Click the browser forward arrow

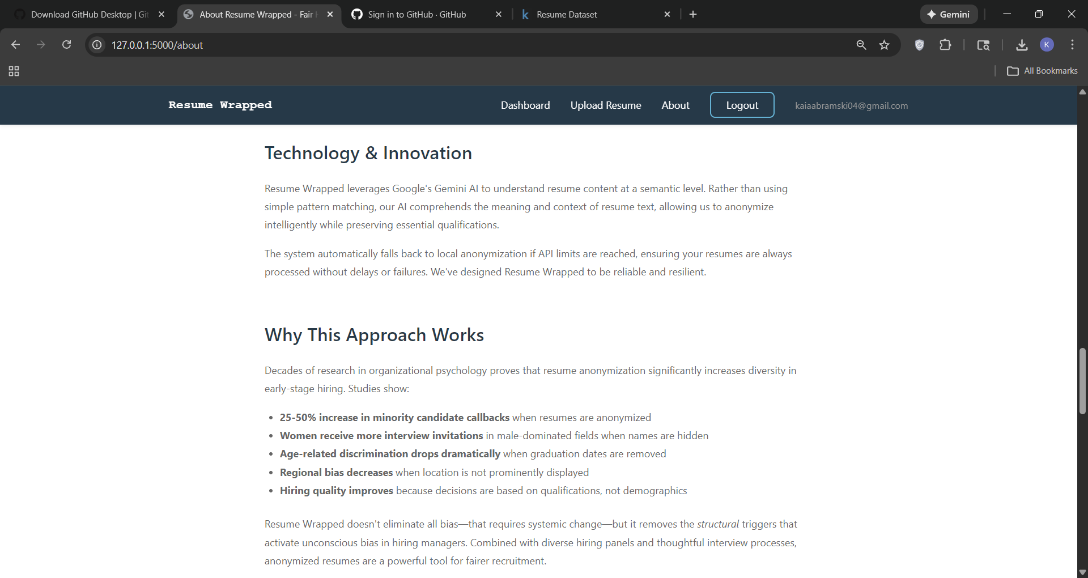(41, 45)
